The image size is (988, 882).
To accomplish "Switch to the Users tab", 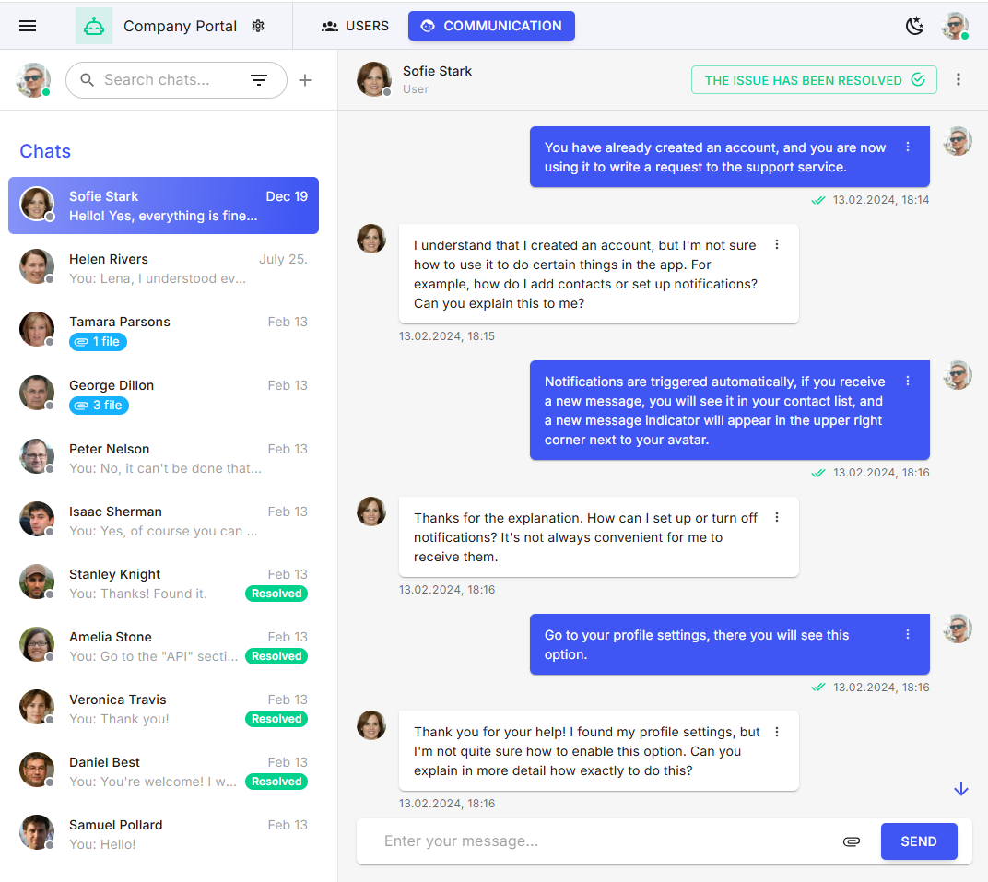I will click(x=356, y=26).
